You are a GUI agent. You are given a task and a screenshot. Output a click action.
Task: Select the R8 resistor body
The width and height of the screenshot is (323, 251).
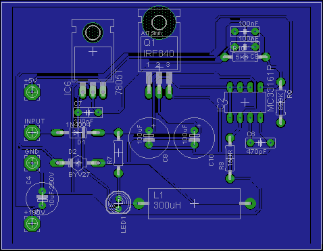230,158
